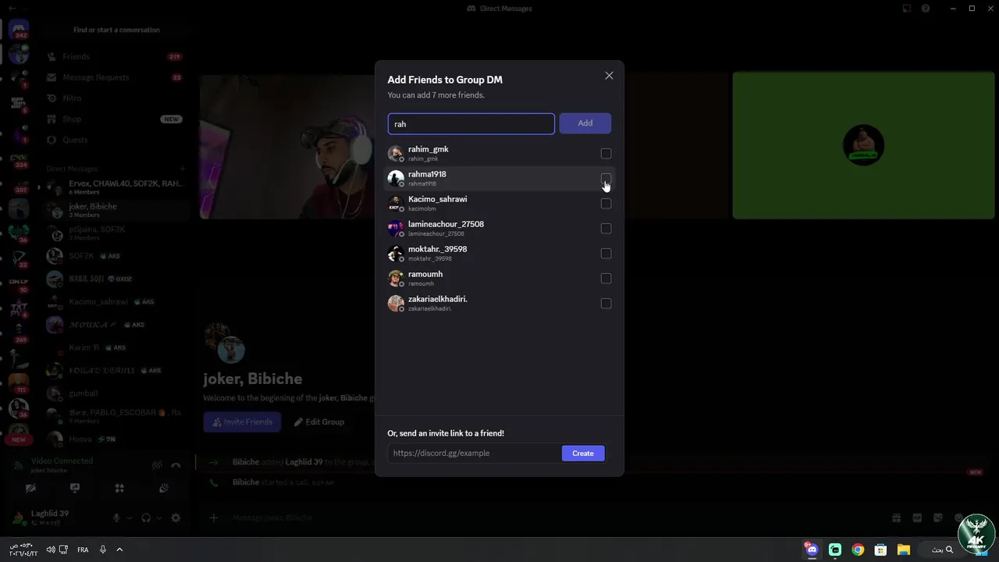Screen dimensions: 999x562
Task: Click the message attachment plus icon
Action: pos(213,518)
